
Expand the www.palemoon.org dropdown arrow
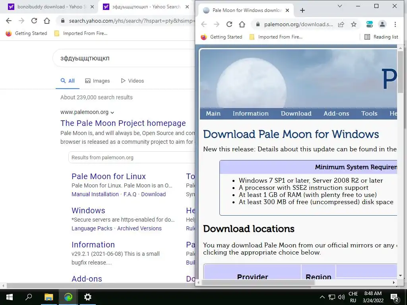(x=112, y=112)
